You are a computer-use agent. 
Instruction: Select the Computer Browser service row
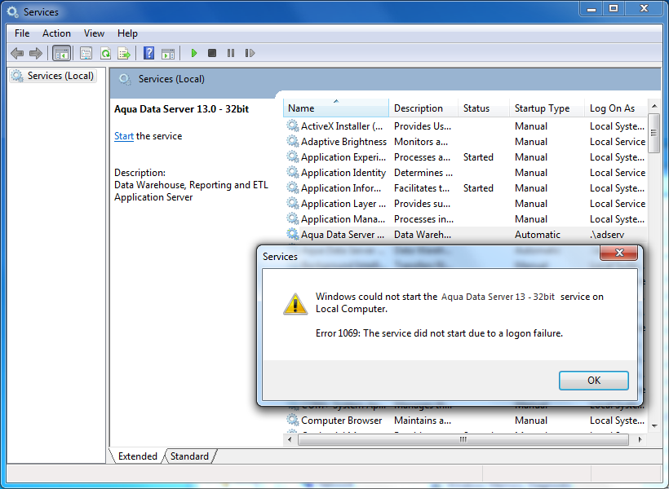tap(466, 420)
